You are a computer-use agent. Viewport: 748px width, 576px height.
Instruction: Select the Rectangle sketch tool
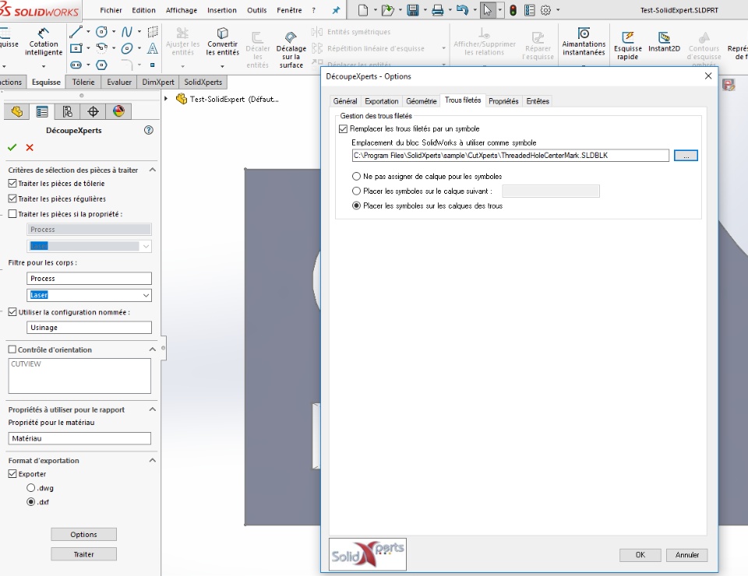point(76,48)
